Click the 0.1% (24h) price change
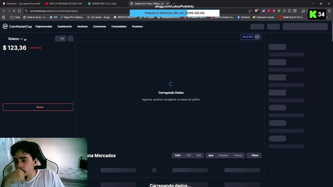333x187 pixels. tap(35, 48)
